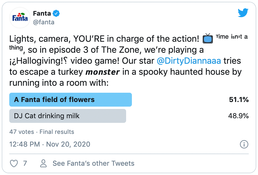Click the bold monster word in tweet
The width and height of the screenshot is (258, 175).
click(103, 72)
